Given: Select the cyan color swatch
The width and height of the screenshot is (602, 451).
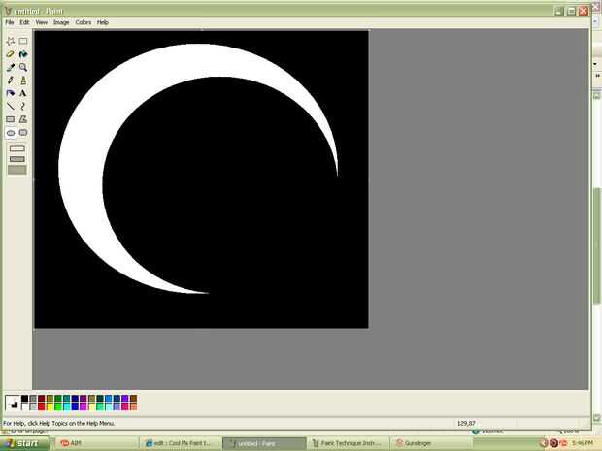Looking at the screenshot, I should coord(67,407).
